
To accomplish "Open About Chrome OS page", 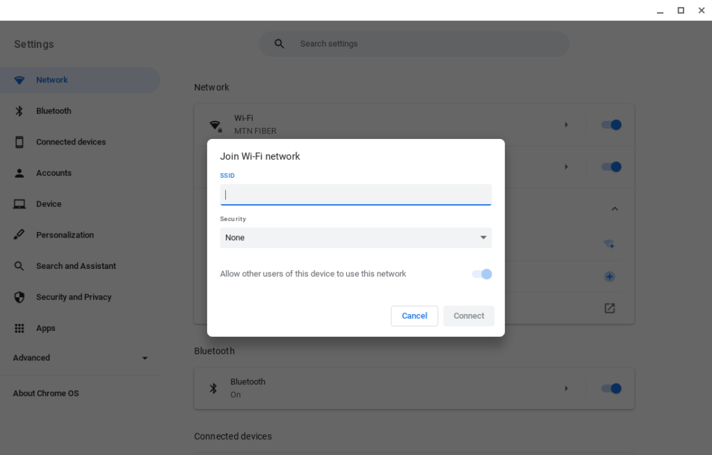I will click(45, 393).
